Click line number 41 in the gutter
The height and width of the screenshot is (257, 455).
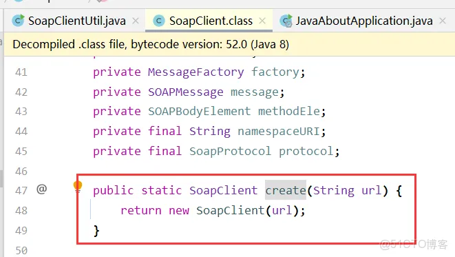click(x=21, y=72)
